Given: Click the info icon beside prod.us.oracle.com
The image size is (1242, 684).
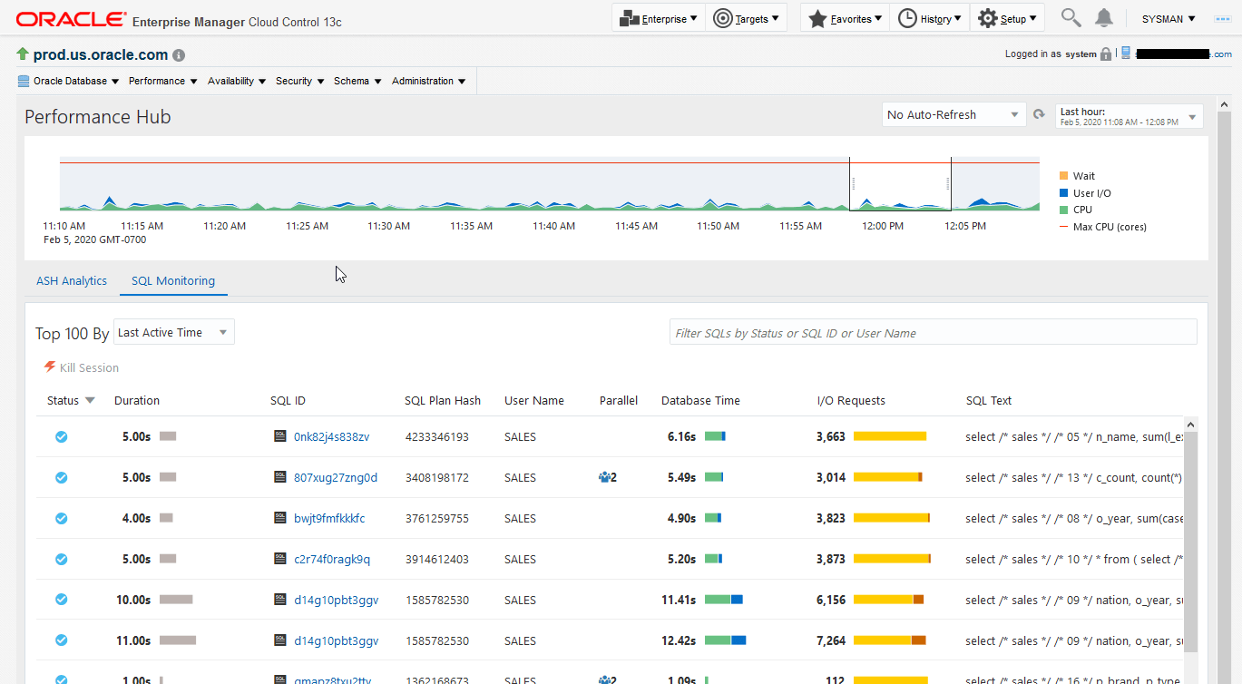Looking at the screenshot, I should point(179,55).
